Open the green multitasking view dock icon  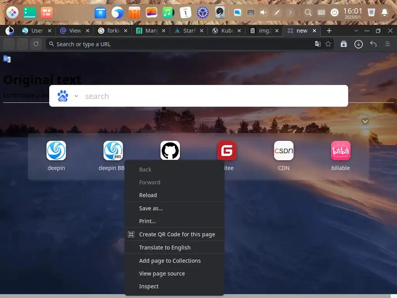29,12
